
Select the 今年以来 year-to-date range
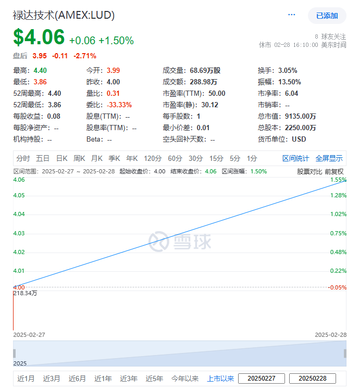pyautogui.click(x=184, y=379)
